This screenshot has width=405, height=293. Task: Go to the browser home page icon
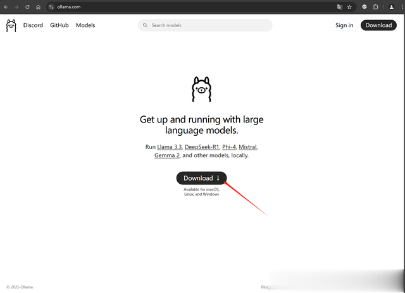pos(38,7)
